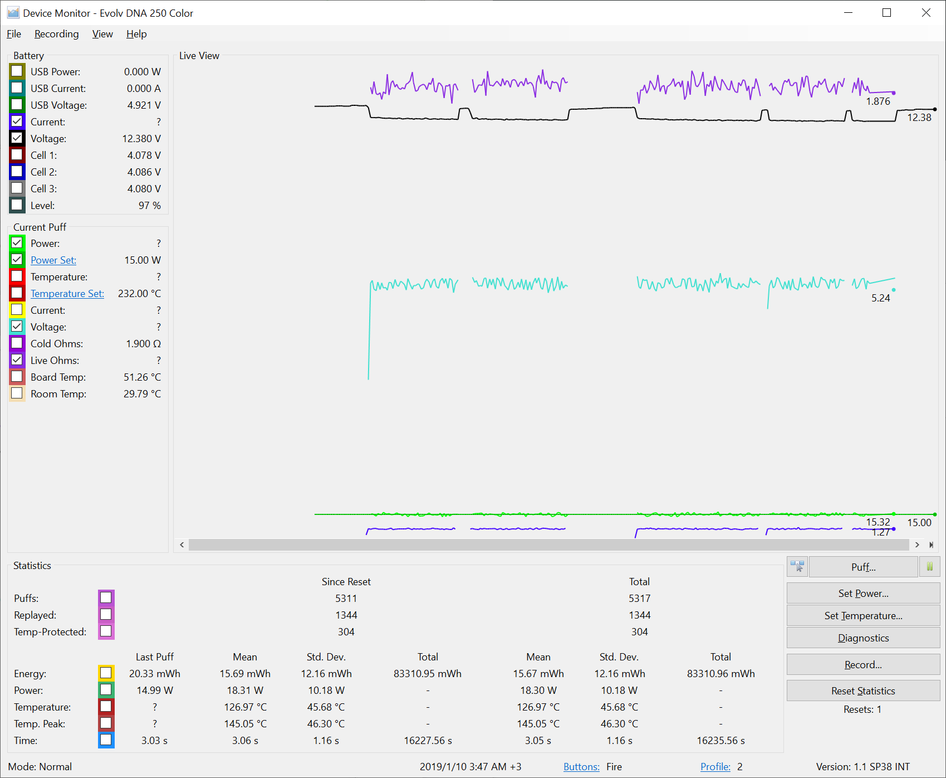The height and width of the screenshot is (778, 946).
Task: Open the View menu
Action: 102,34
